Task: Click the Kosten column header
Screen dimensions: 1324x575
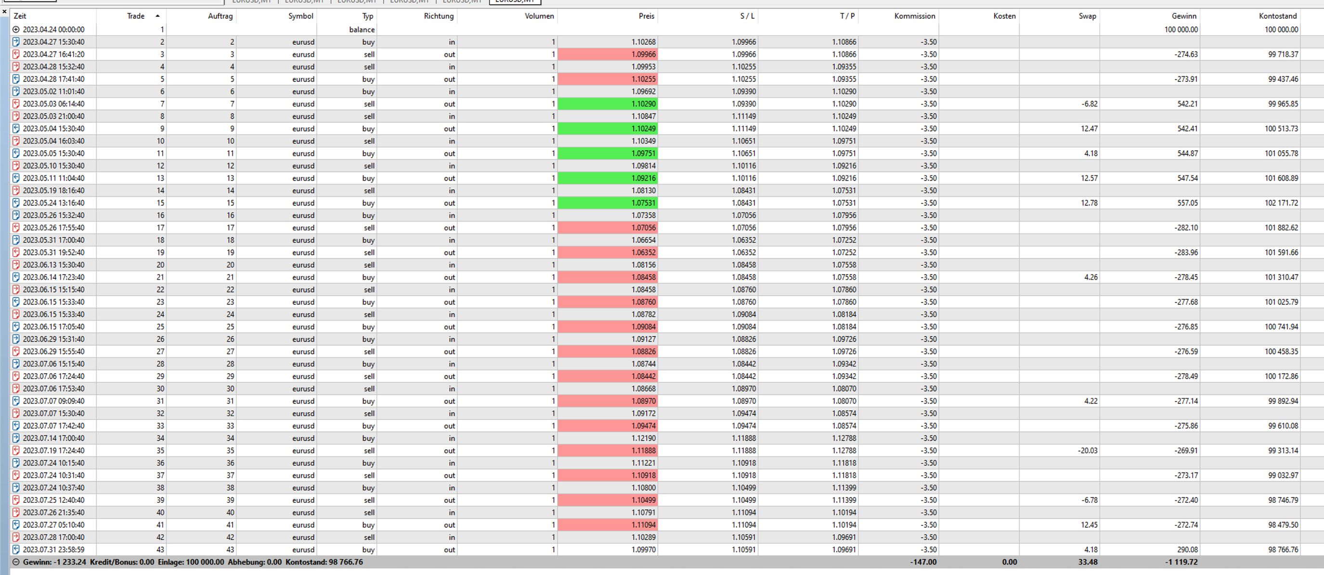Action: click(1005, 16)
